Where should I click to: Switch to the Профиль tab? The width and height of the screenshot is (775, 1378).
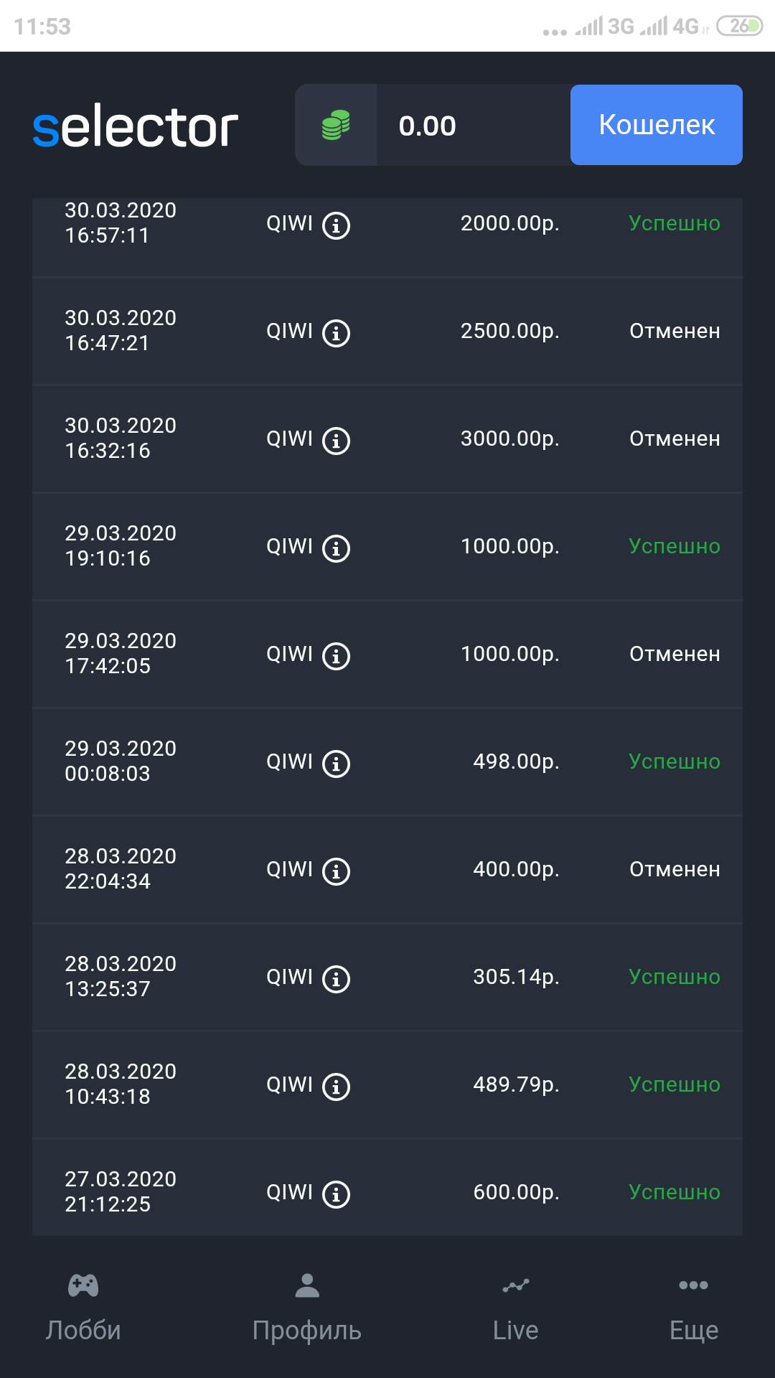pyautogui.click(x=307, y=1308)
